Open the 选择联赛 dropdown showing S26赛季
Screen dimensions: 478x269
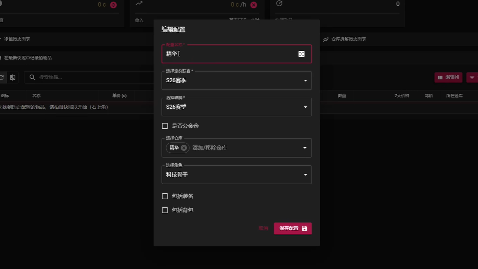pos(236,107)
